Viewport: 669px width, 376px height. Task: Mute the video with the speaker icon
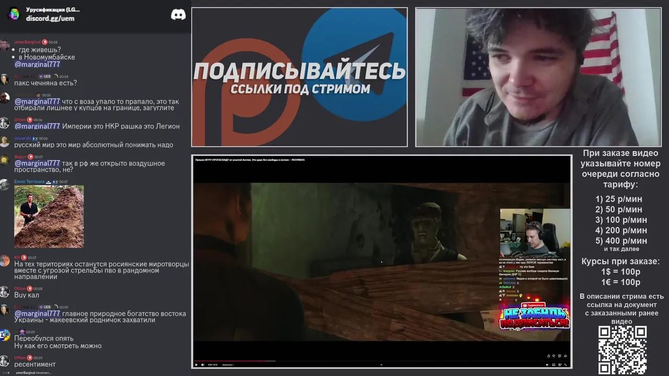click(x=203, y=365)
